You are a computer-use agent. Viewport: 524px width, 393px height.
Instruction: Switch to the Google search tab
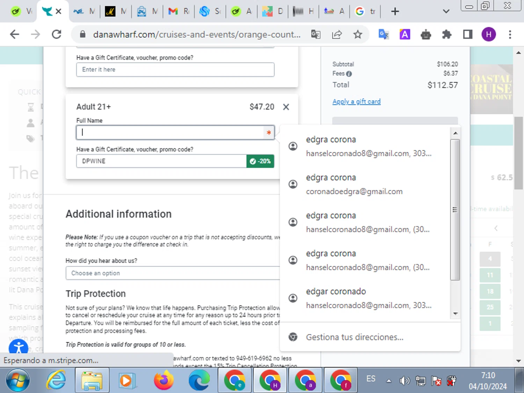pyautogui.click(x=365, y=12)
